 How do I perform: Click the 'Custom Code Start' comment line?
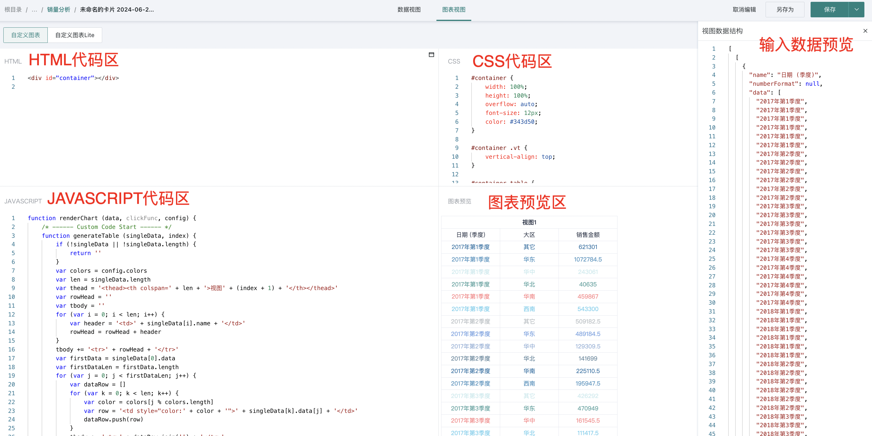pos(107,227)
